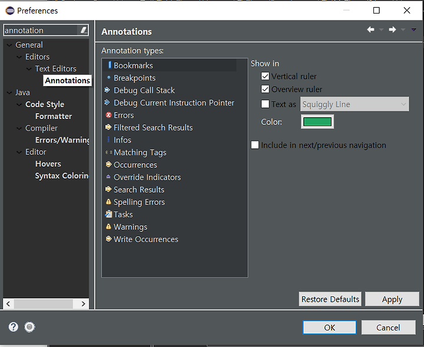Screen dimensions: 424x347
Task: Click the Tasks clipboard icon
Action: click(109, 214)
